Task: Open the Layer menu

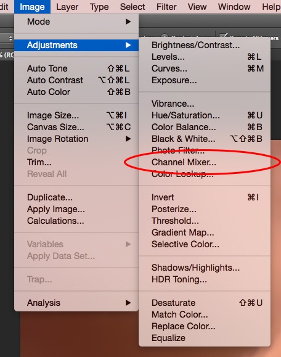Action: (67, 7)
